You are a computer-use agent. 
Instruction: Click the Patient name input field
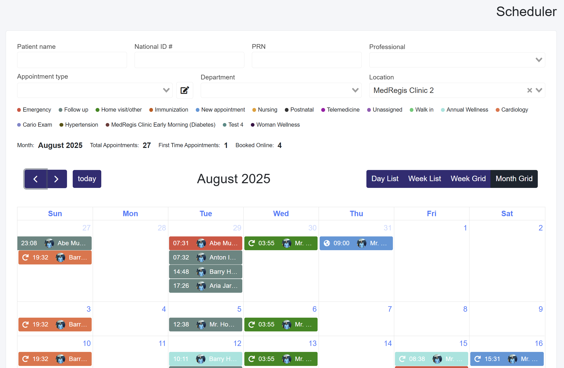72,60
